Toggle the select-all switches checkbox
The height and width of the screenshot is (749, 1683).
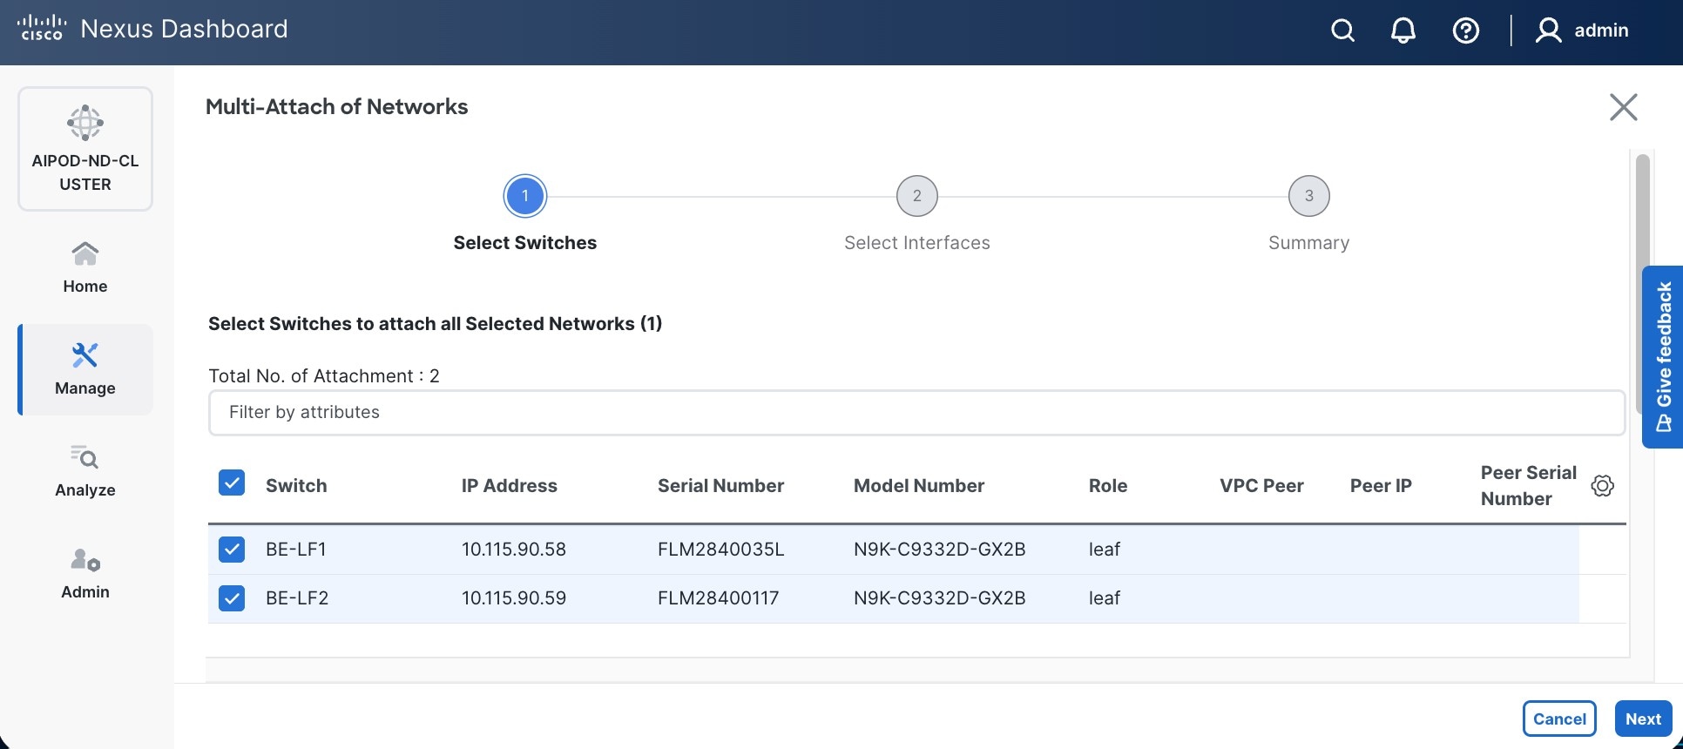pyautogui.click(x=232, y=482)
